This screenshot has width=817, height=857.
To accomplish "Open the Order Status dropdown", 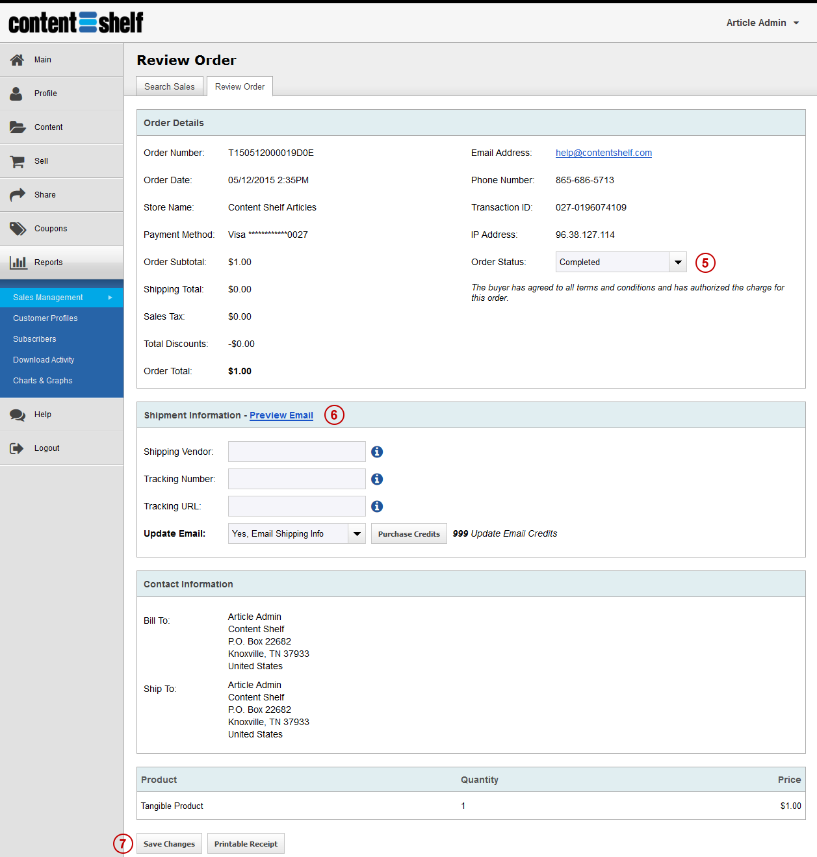I will [621, 262].
